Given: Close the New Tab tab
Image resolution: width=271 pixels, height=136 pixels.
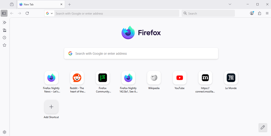Looking at the screenshot, I should click(61, 4).
